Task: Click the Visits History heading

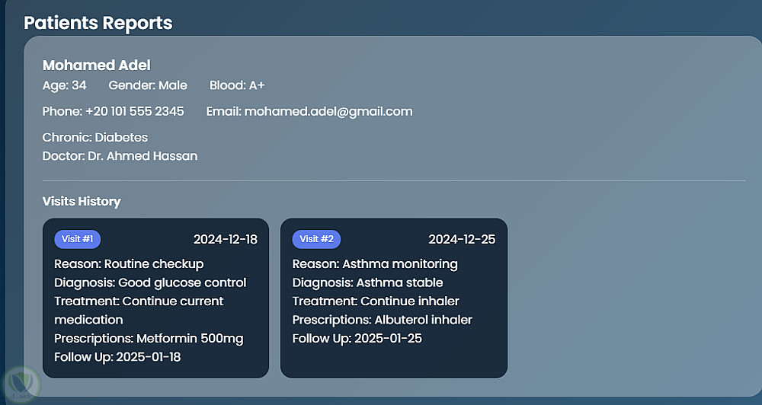Action: (x=82, y=202)
